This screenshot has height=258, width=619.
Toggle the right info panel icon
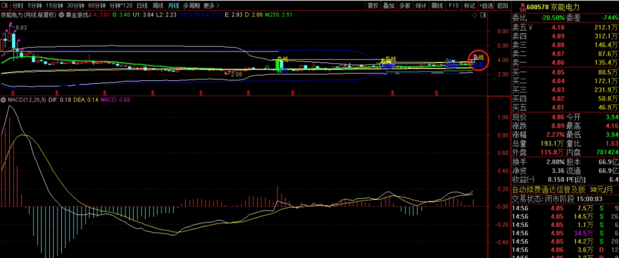tap(483, 15)
